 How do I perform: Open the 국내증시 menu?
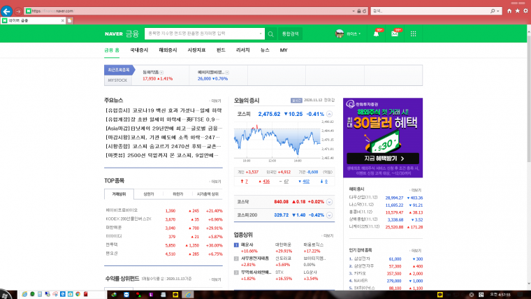(139, 50)
